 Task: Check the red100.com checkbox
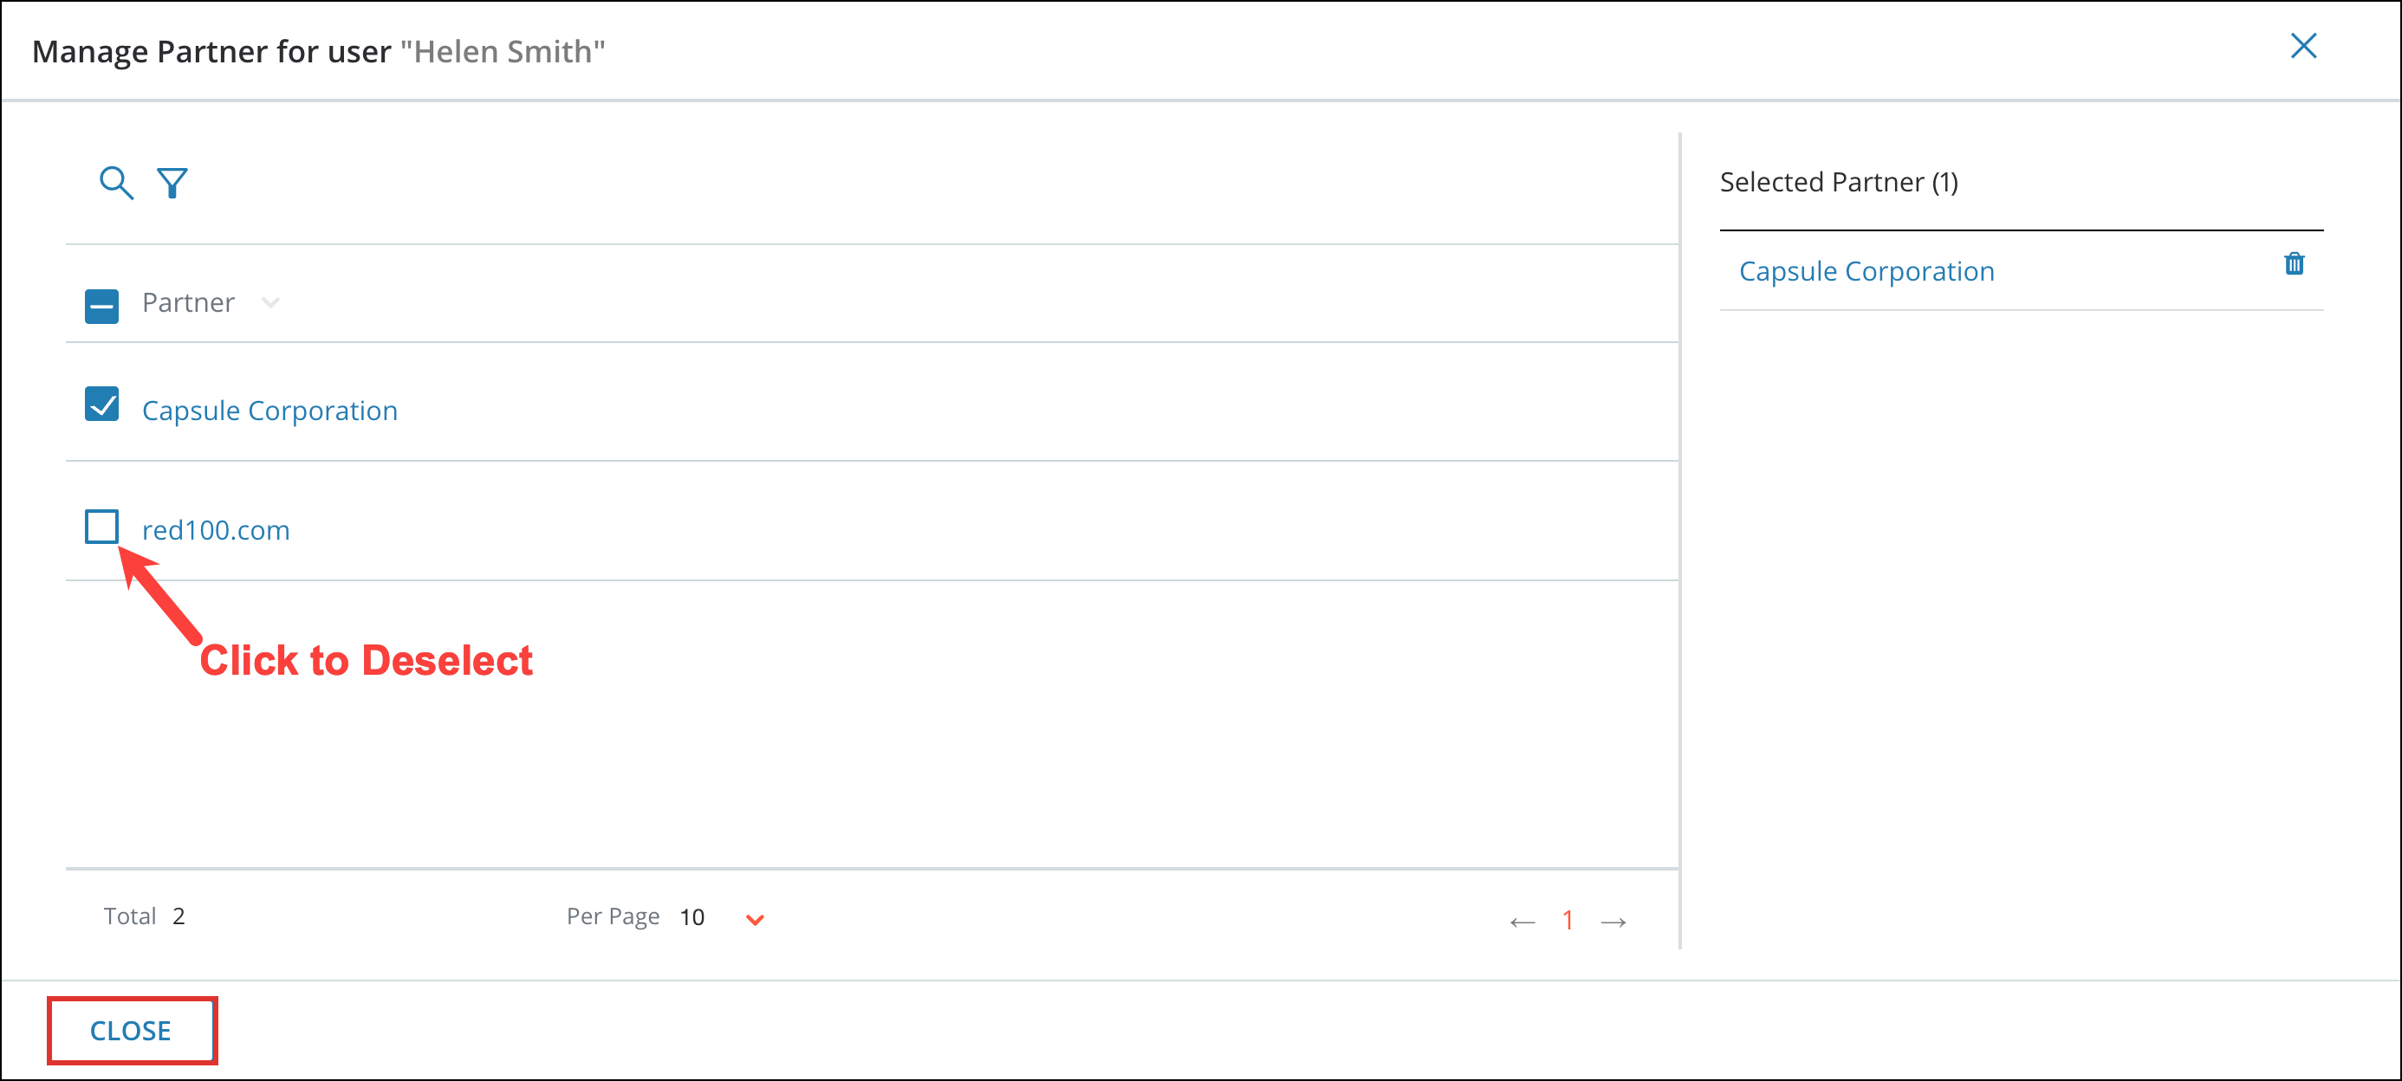pos(101,527)
